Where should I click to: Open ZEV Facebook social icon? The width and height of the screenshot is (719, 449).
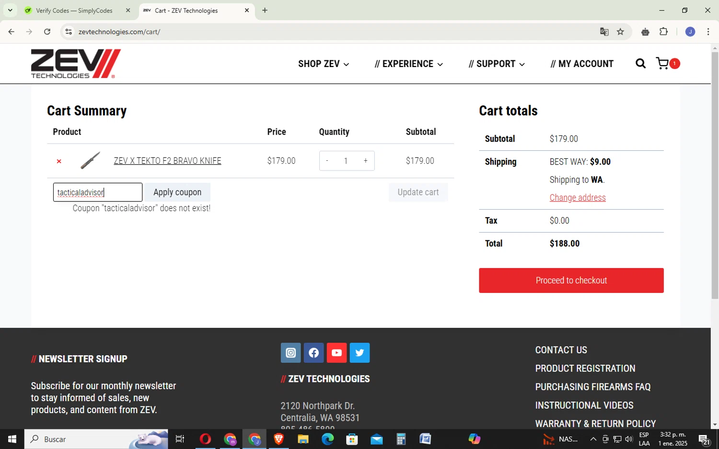(x=314, y=353)
